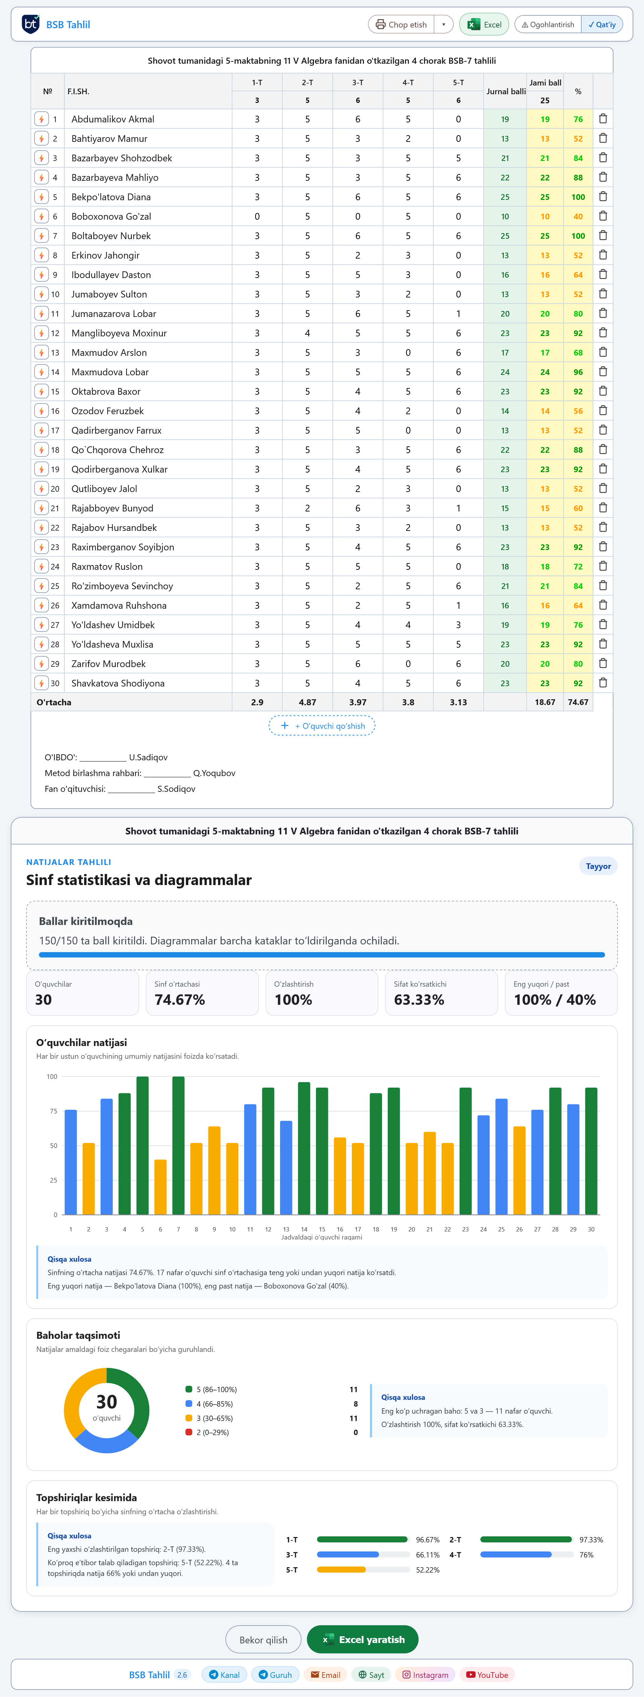Click the blue swatch for grade 4 (66–85%)
This screenshot has width=644, height=1697.
tap(189, 1404)
